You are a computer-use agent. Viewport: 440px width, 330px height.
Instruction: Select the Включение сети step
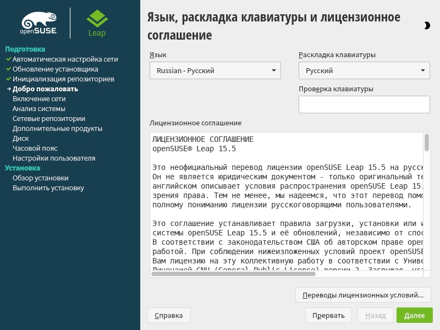point(39,99)
